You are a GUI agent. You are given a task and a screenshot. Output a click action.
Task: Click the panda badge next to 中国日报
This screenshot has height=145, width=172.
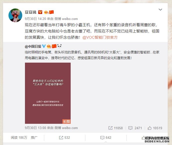(x=59, y=46)
